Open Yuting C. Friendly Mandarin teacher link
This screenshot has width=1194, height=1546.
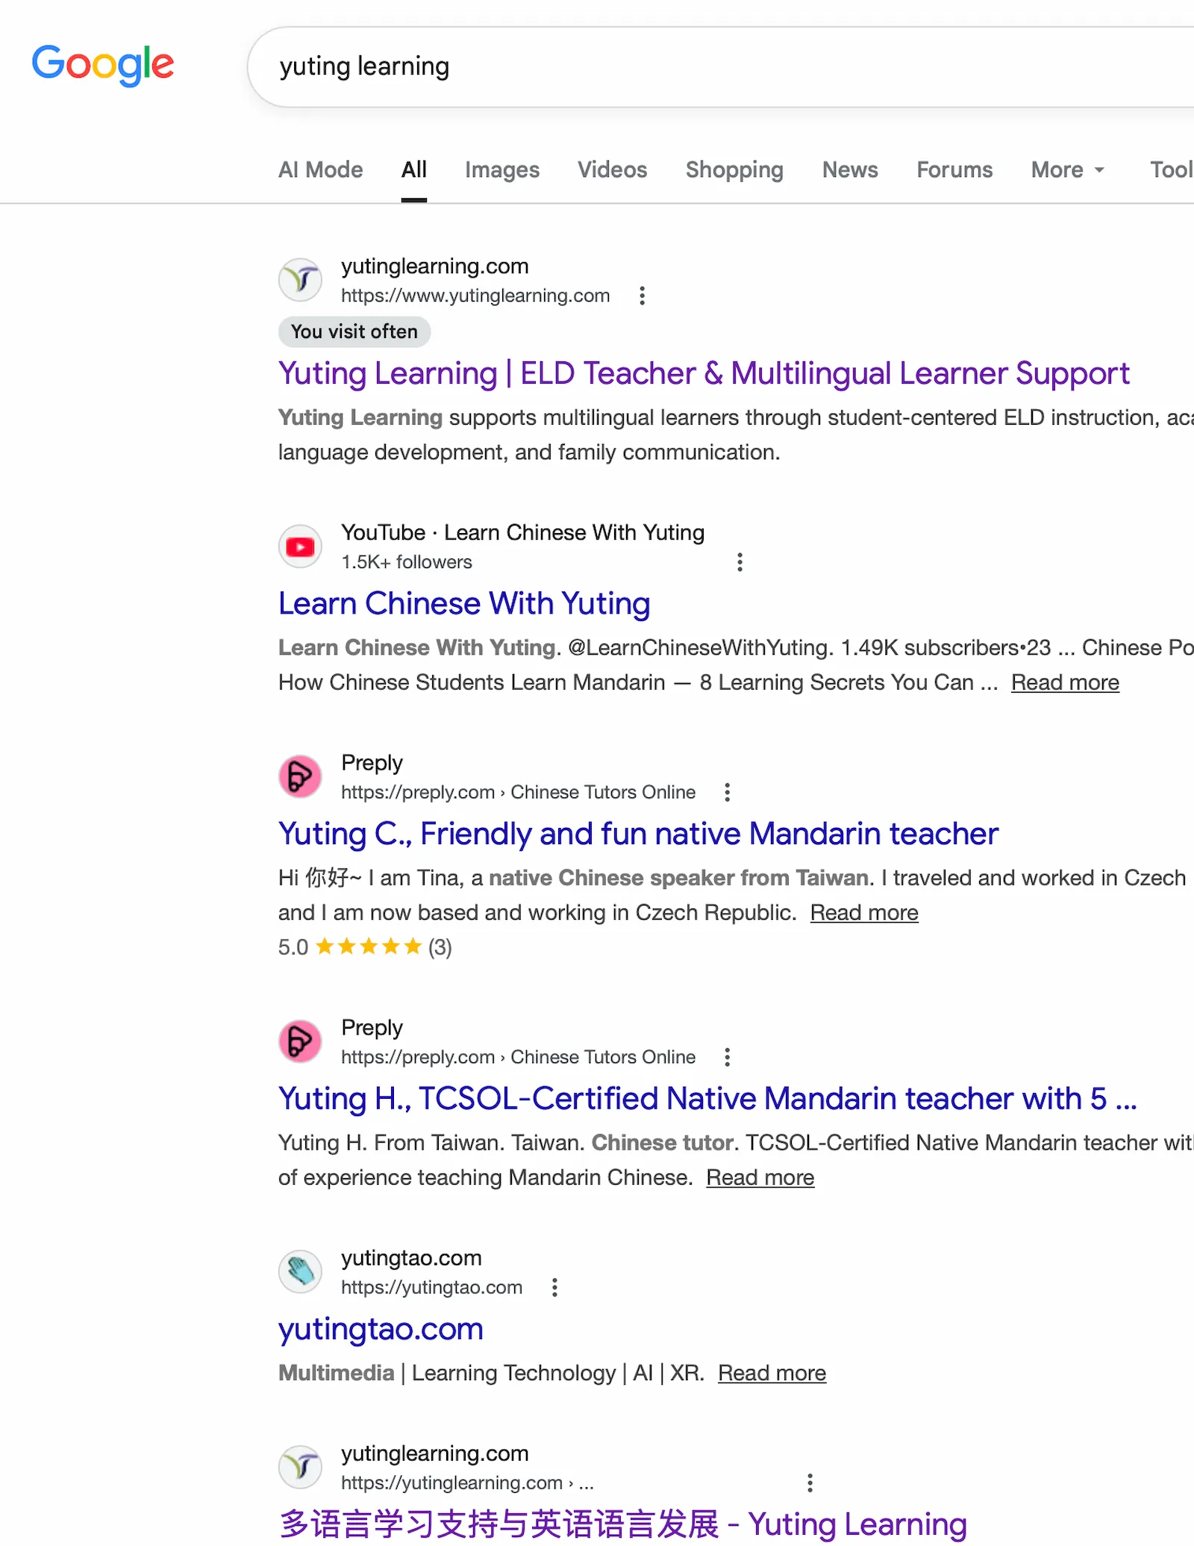pos(638,834)
